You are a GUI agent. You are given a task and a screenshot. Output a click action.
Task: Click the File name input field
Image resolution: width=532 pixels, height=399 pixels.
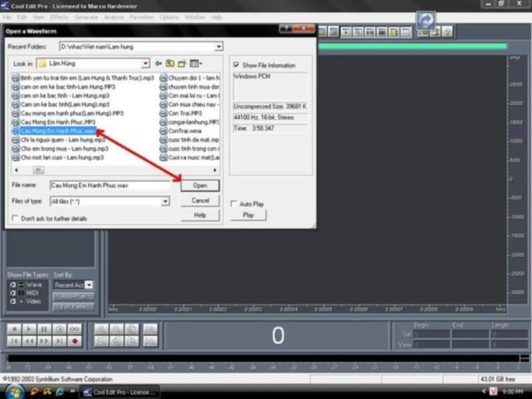109,186
